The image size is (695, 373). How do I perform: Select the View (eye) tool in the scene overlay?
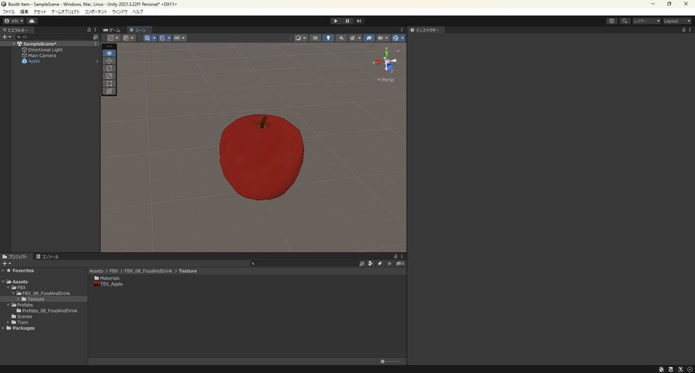tap(109, 53)
